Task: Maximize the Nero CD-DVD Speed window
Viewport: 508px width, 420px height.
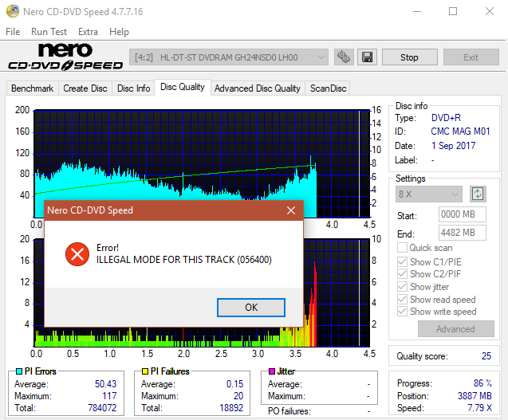Action: [x=453, y=11]
